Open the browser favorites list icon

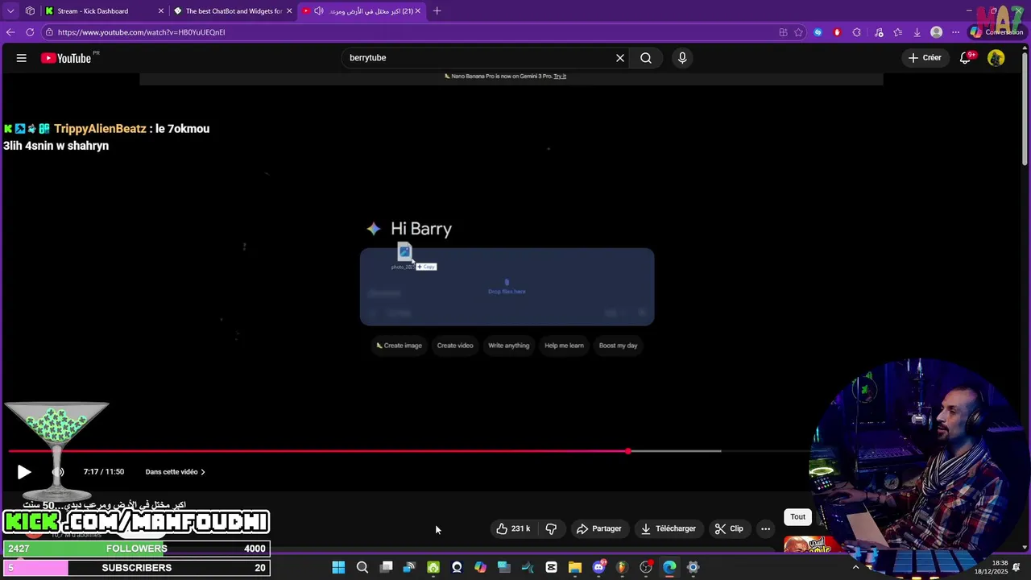pyautogui.click(x=897, y=32)
